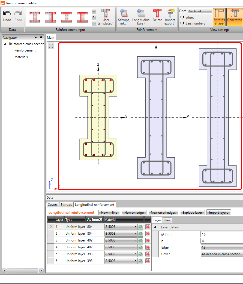Click the diameter Ø [mm] input field

pos(221,234)
